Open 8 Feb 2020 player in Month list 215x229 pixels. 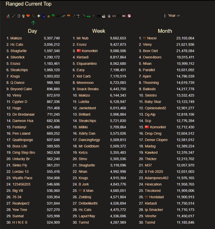[x=154, y=171]
